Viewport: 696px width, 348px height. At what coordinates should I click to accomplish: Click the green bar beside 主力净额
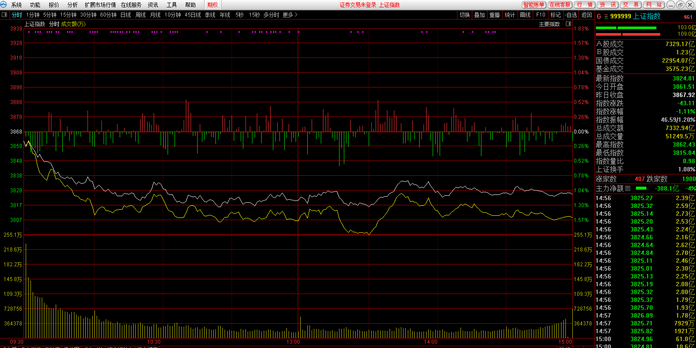(641, 188)
